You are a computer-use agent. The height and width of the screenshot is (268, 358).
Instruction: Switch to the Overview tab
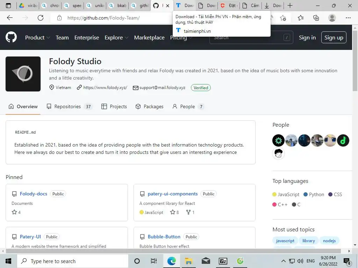[23, 106]
